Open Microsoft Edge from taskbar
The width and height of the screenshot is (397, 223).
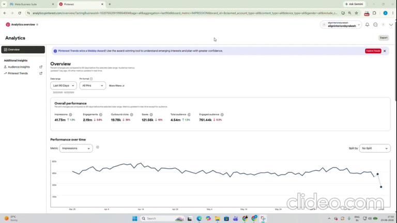(x=199, y=218)
